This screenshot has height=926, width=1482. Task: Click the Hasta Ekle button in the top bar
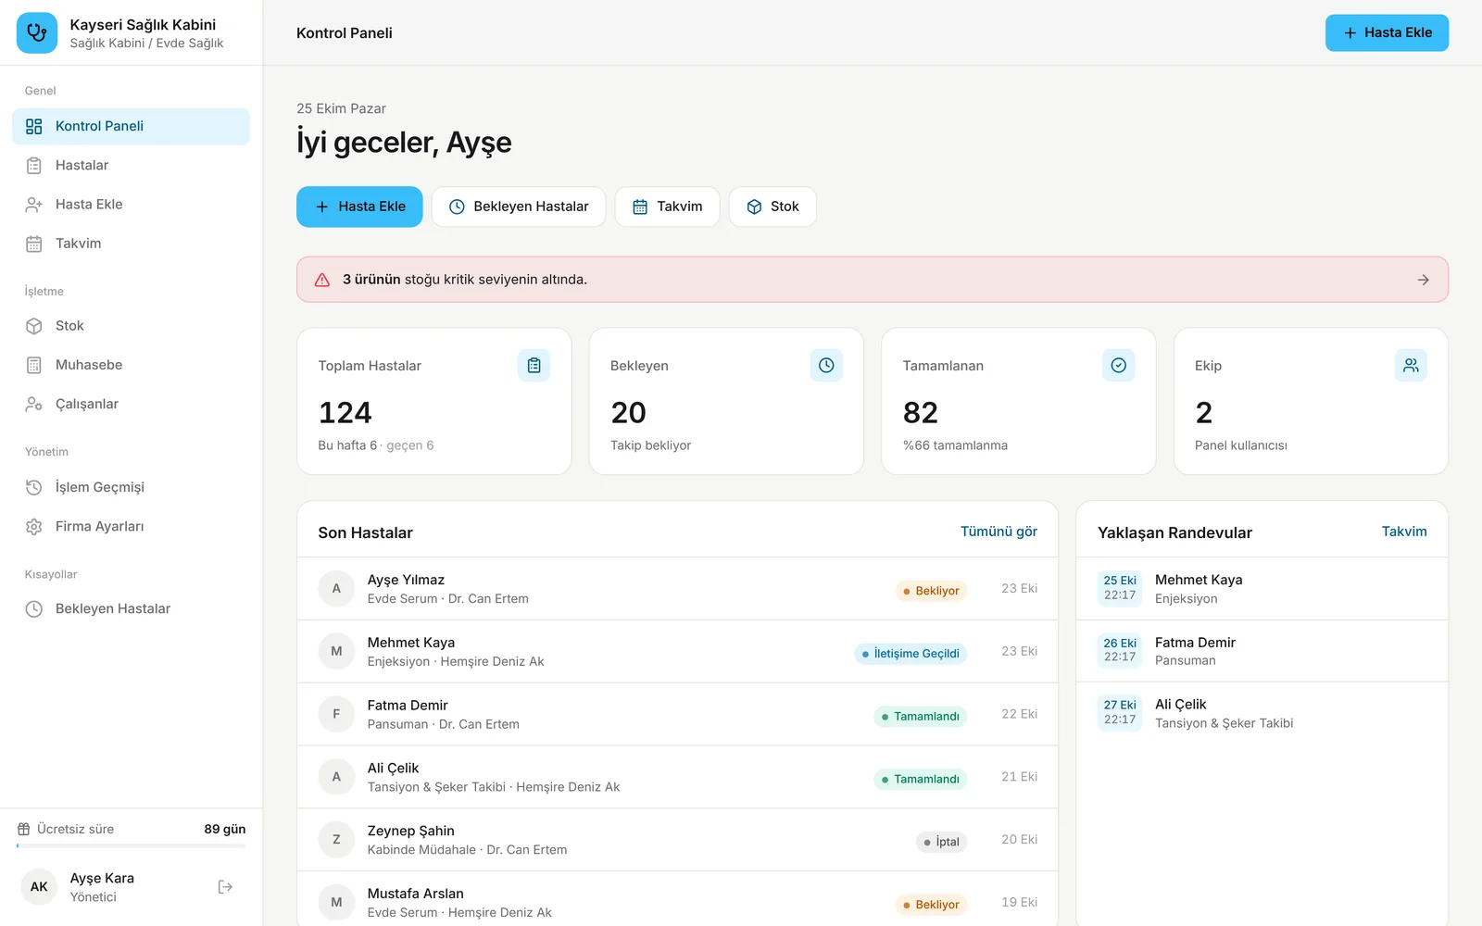click(x=1387, y=32)
